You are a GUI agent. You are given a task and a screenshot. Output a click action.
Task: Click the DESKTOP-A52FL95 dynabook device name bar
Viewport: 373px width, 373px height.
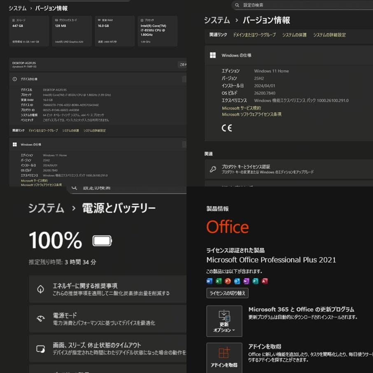coord(98,65)
